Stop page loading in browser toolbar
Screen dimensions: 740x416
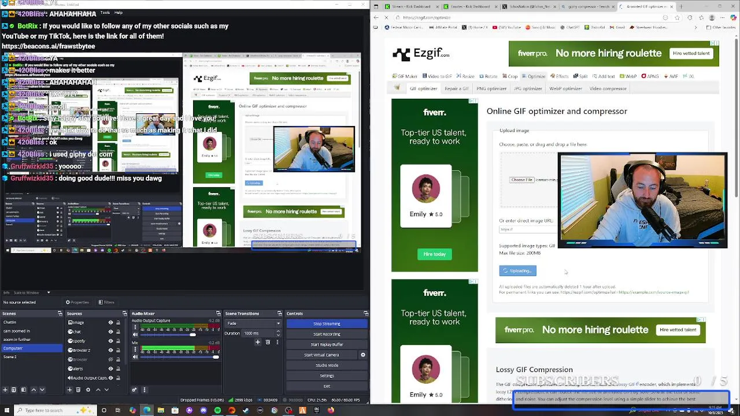(x=386, y=17)
